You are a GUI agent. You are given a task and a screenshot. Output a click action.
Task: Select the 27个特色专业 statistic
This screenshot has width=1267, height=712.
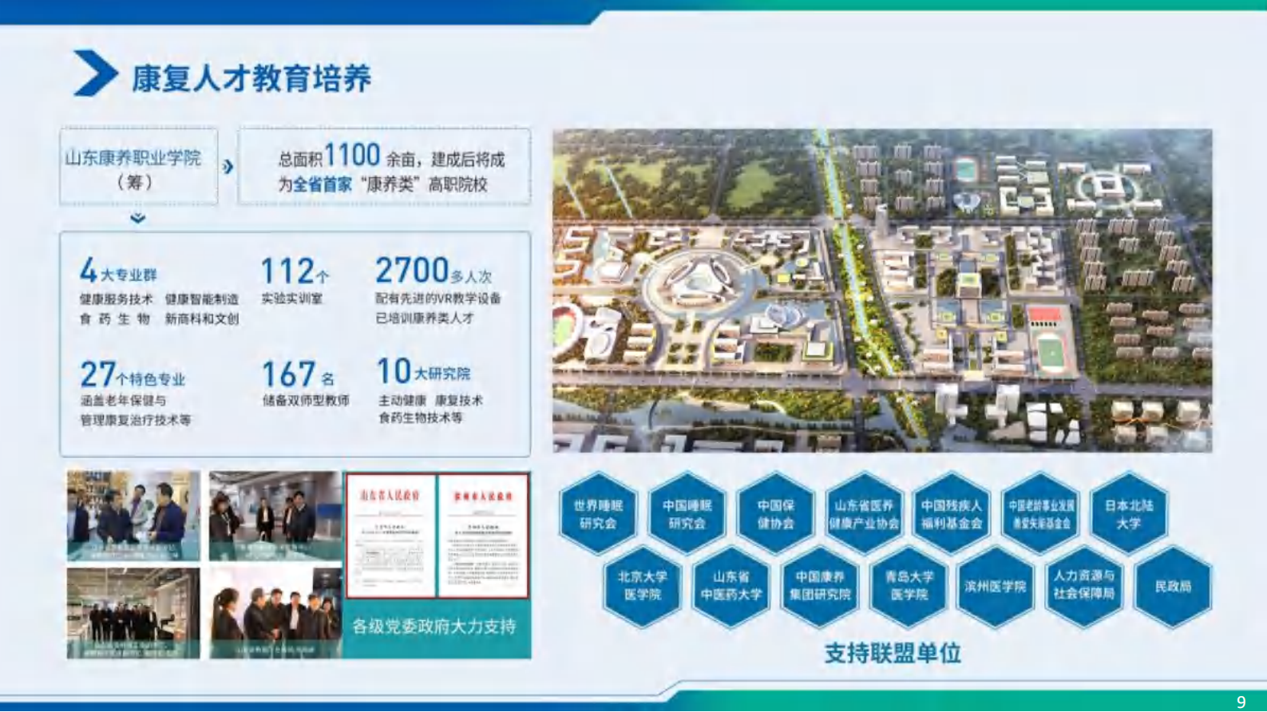[135, 393]
